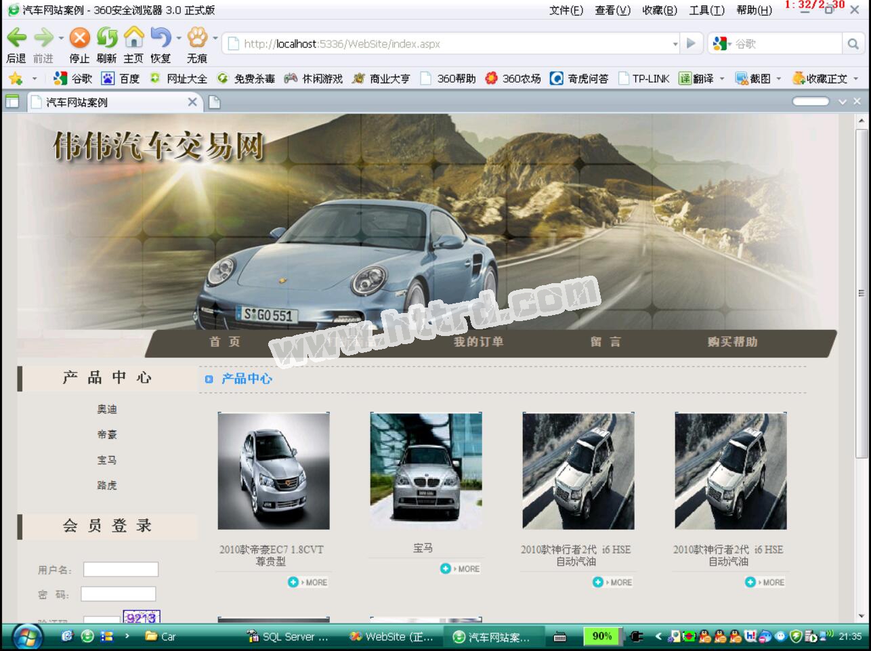Select 帝豪 in product center list
The width and height of the screenshot is (871, 651).
pyautogui.click(x=107, y=435)
